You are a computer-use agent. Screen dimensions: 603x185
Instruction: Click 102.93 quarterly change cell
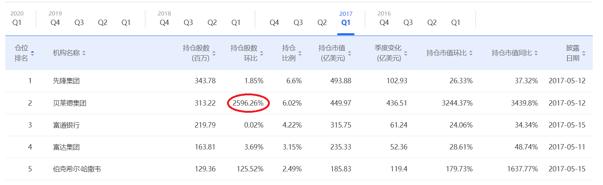pos(397,81)
